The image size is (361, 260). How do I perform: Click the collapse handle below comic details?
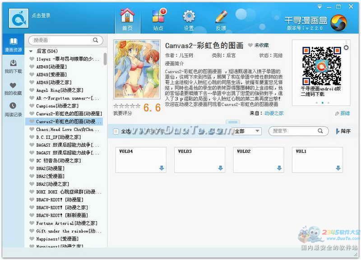pos(233,121)
